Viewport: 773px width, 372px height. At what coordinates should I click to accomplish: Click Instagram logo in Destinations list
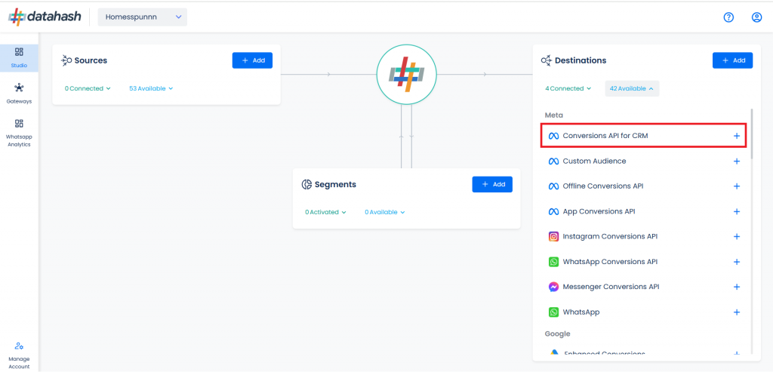coord(553,236)
